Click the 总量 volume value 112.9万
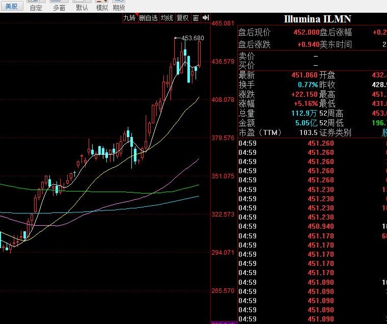387x324 pixels. coord(304,114)
